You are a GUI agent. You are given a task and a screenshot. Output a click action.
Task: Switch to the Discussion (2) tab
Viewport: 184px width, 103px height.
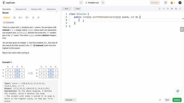[x=21, y=9]
